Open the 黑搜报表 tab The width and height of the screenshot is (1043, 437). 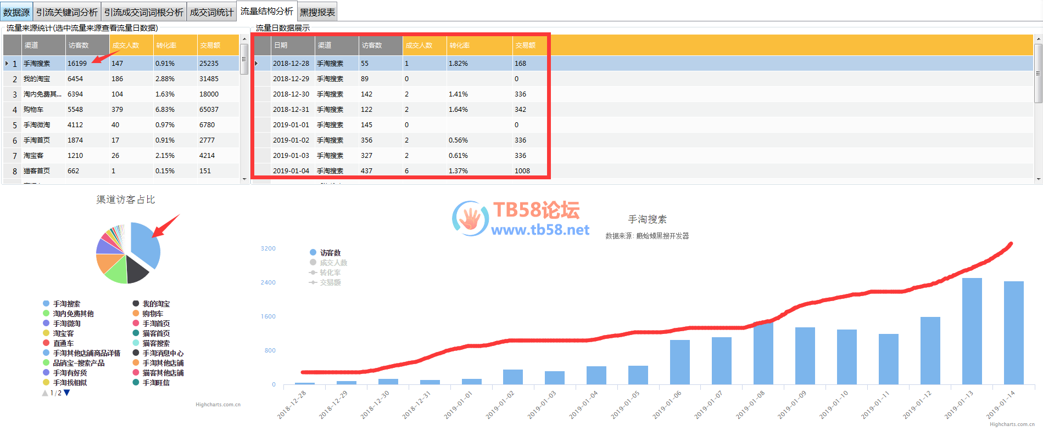[x=317, y=12]
